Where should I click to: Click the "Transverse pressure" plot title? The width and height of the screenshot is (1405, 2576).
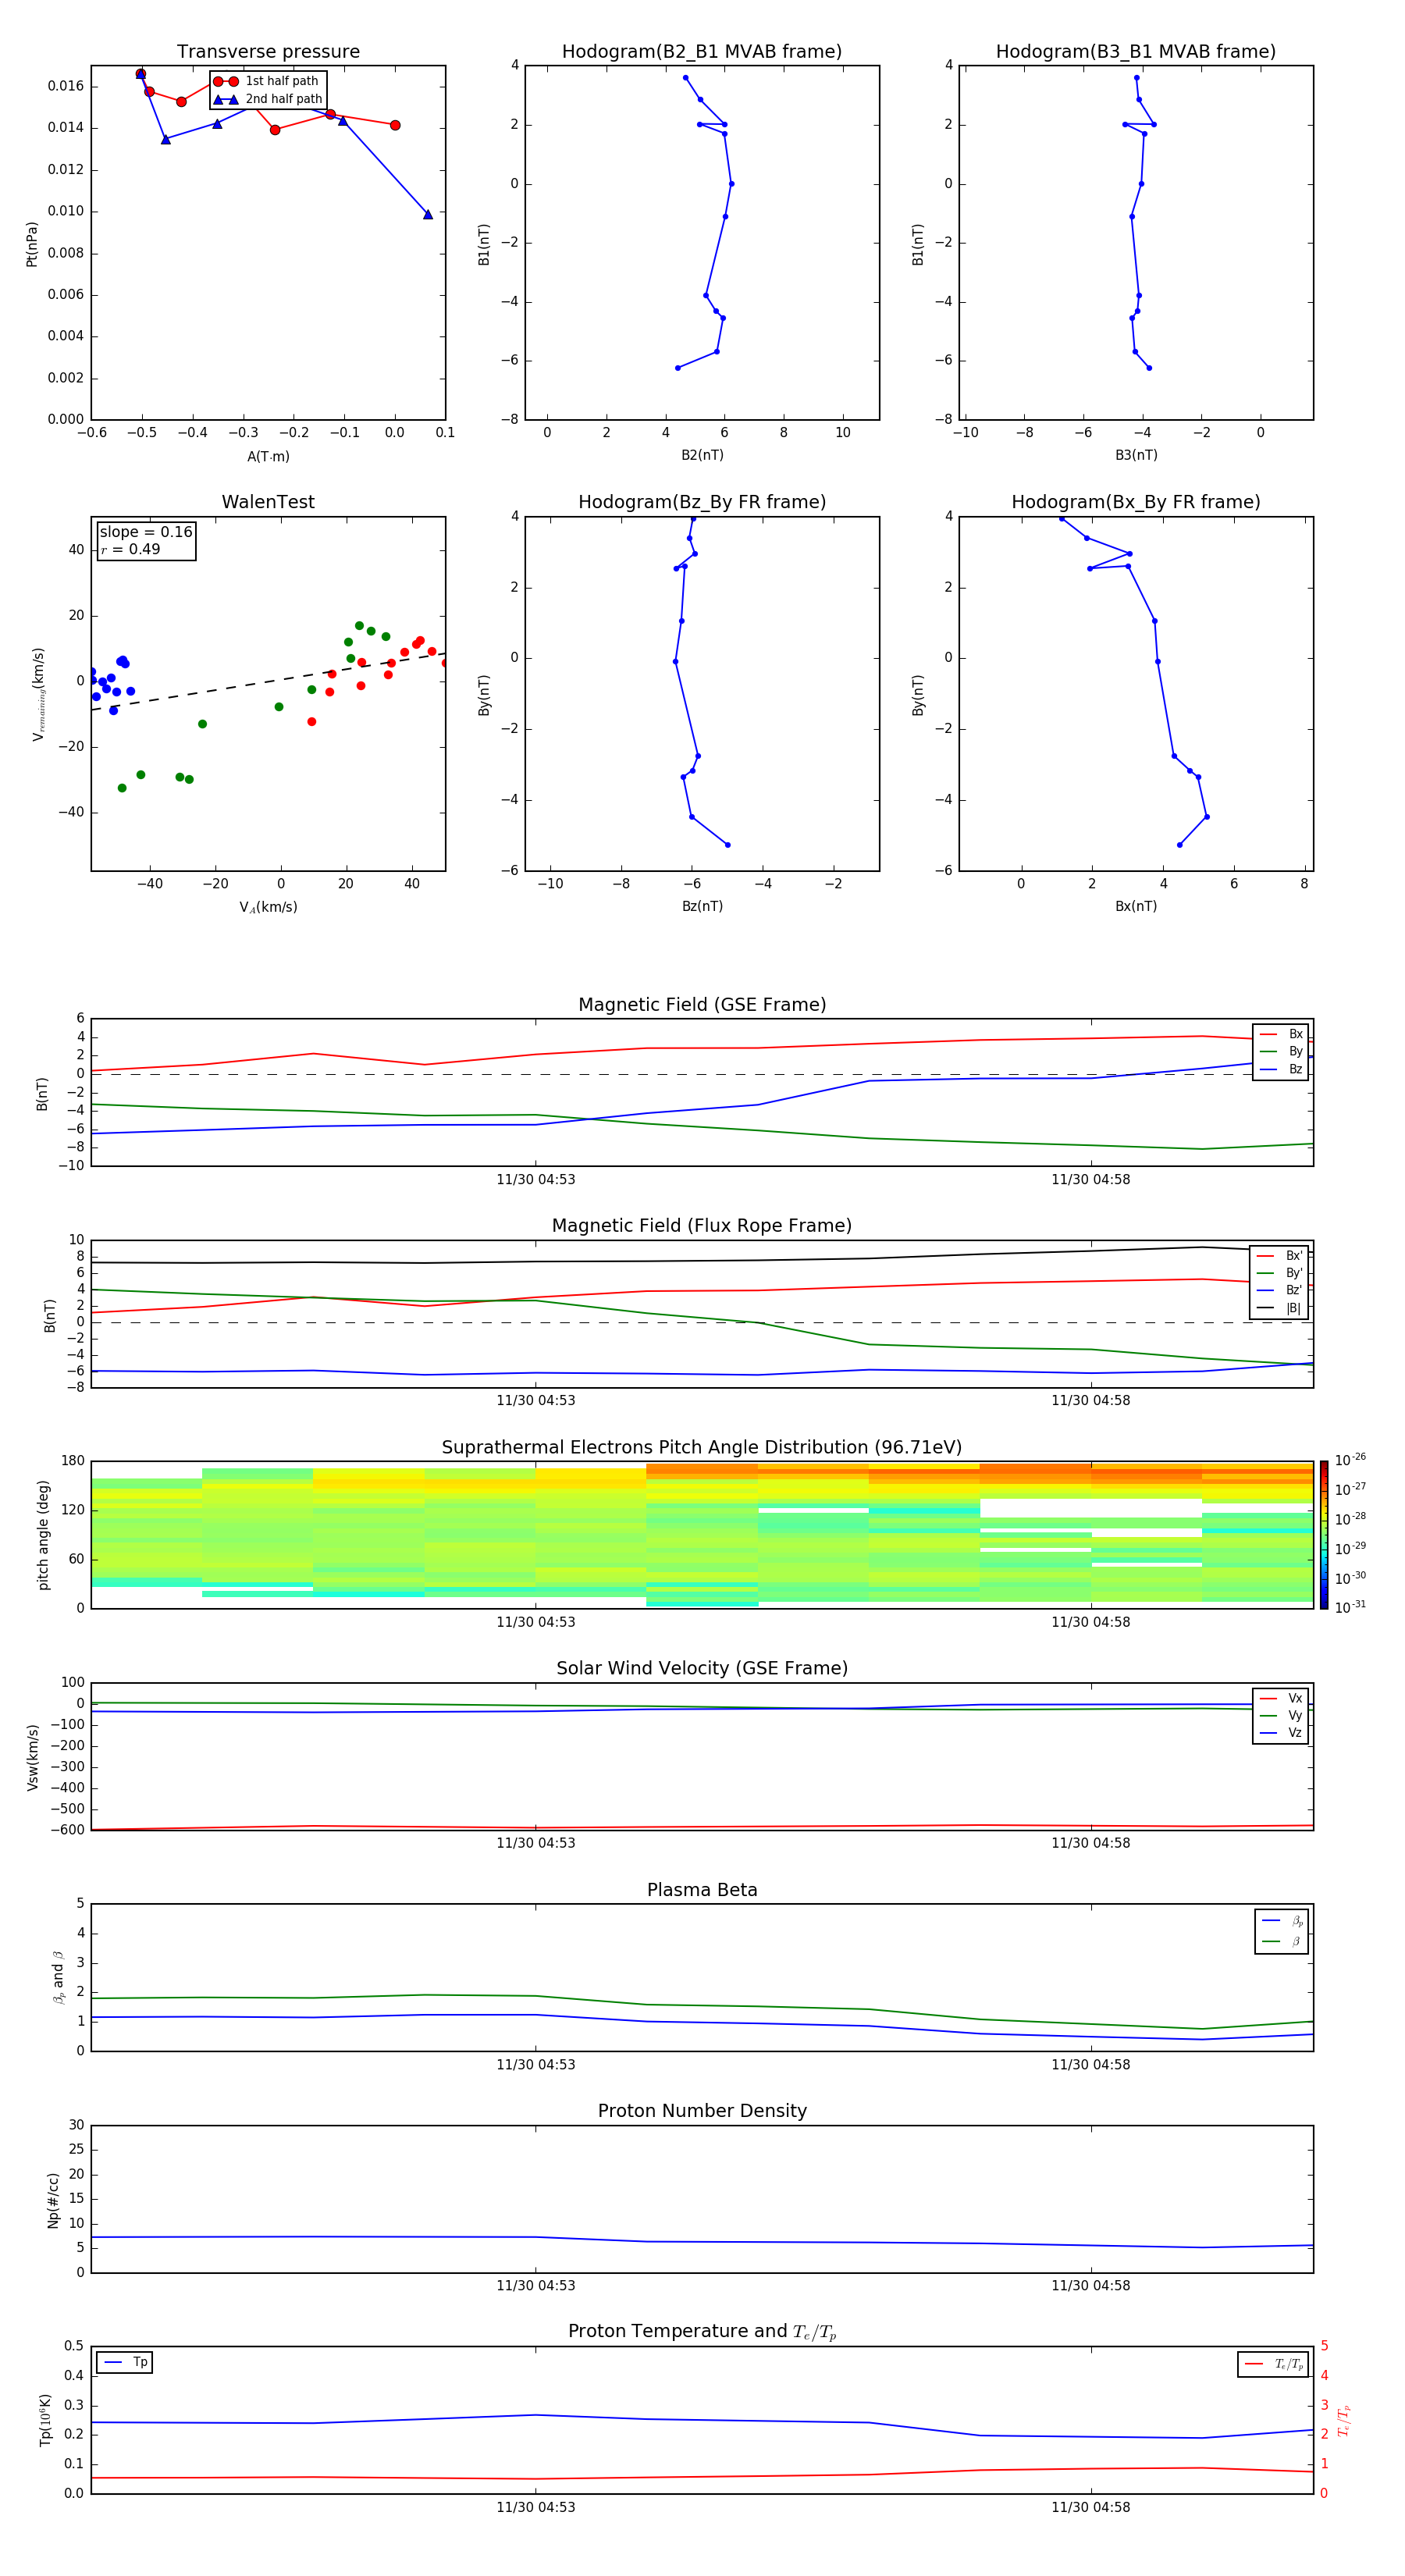pos(268,52)
